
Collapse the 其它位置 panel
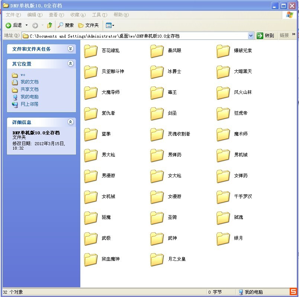click(71, 64)
